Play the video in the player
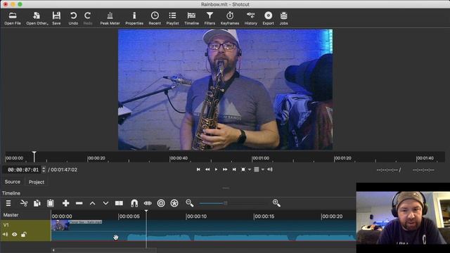The image size is (450, 253). pos(216,169)
